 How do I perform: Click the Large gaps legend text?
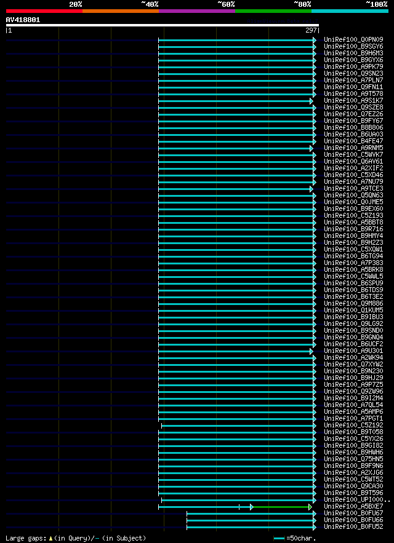(x=76, y=538)
